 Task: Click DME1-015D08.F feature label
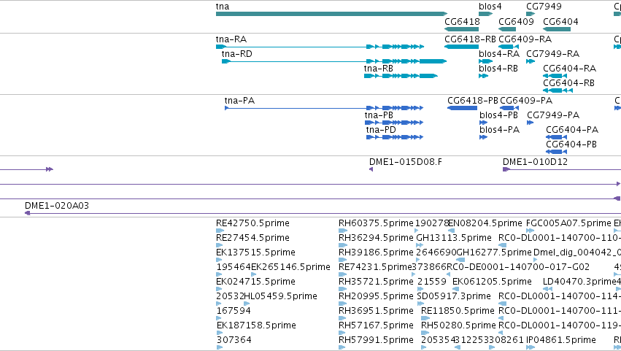pyautogui.click(x=406, y=162)
